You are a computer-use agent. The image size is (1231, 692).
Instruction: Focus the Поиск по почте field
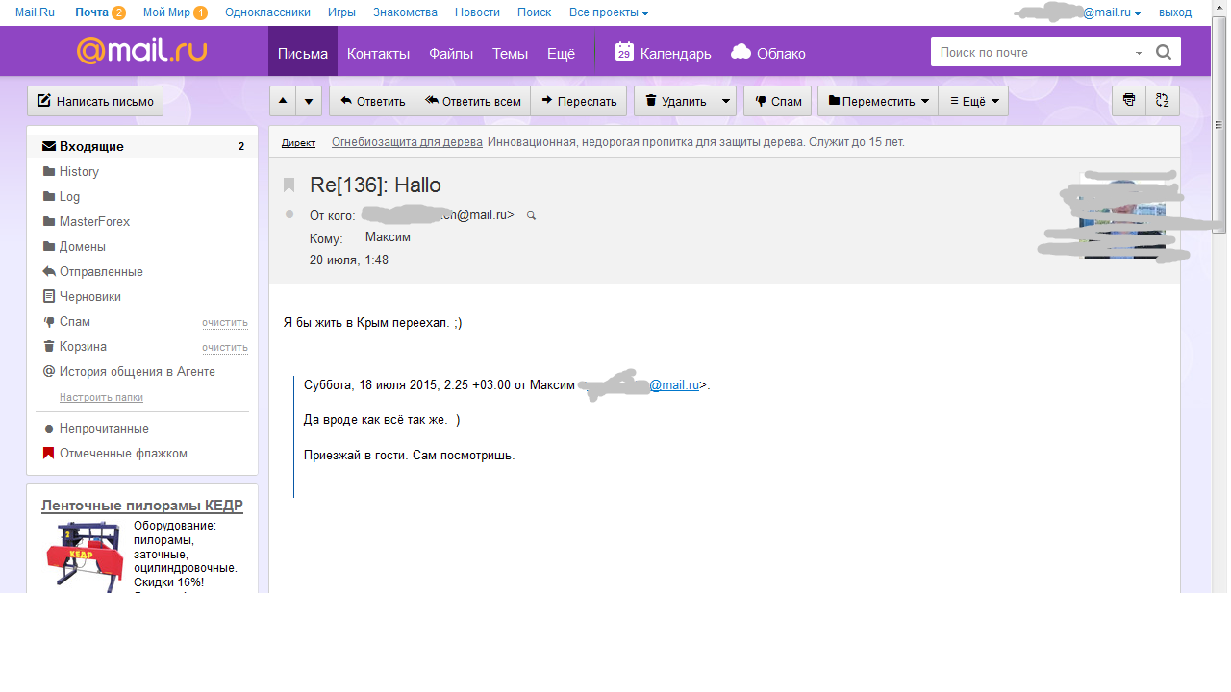pos(1034,53)
